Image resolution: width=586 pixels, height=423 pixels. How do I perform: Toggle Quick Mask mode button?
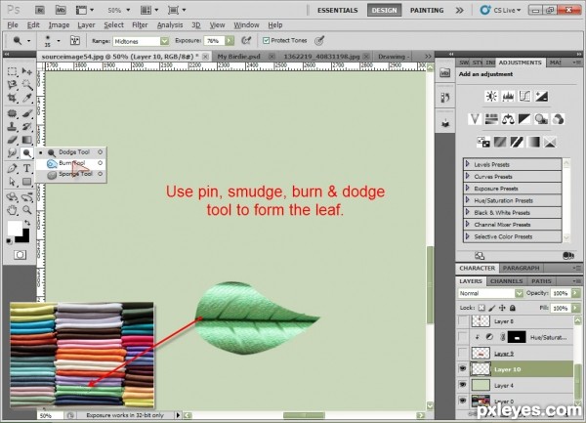pos(20,255)
